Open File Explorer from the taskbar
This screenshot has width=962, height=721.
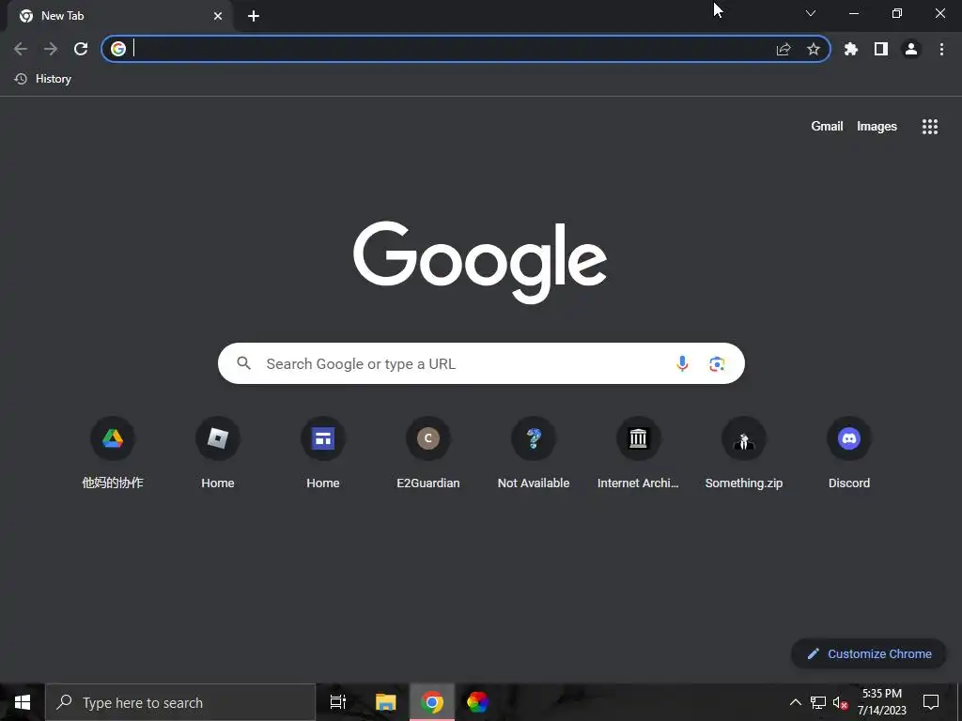(386, 702)
